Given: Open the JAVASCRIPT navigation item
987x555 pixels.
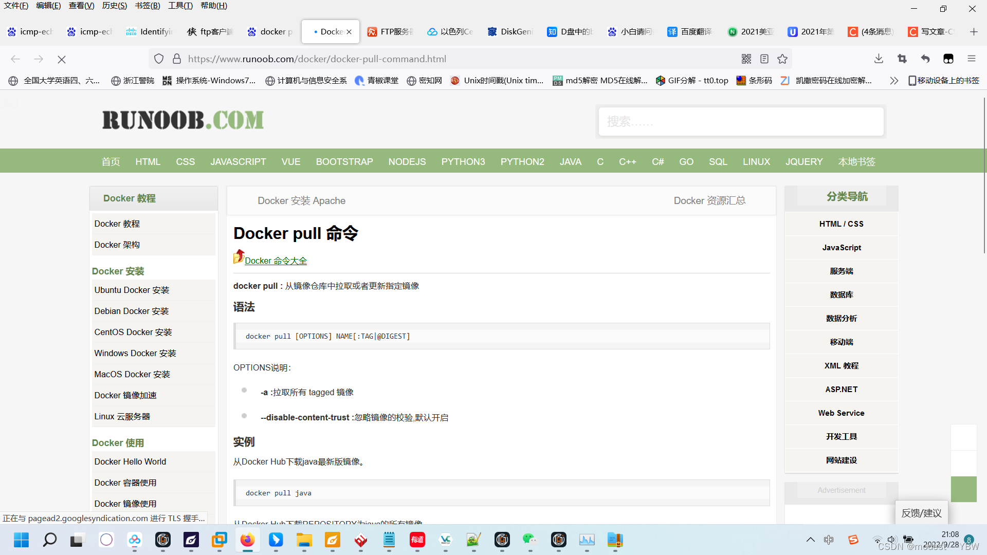Looking at the screenshot, I should click(238, 161).
